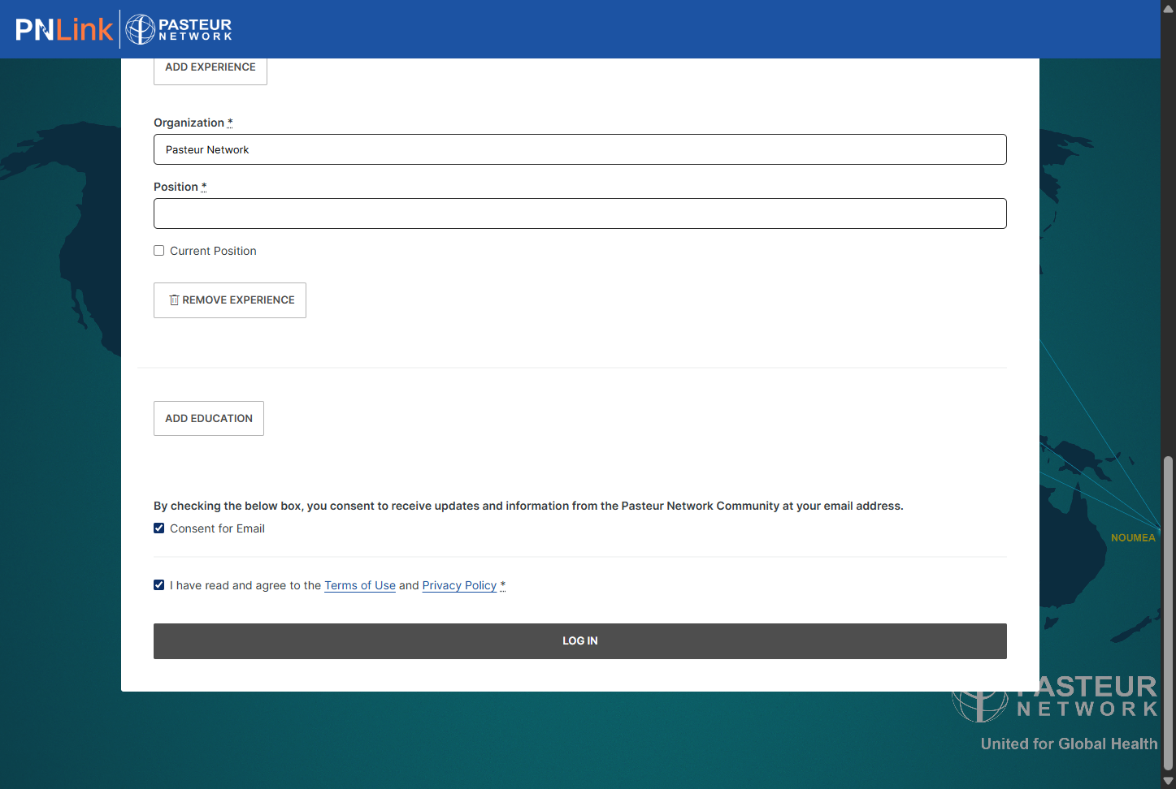This screenshot has height=789, width=1176.
Task: Click the scrollbar down arrow
Action: pyautogui.click(x=1168, y=781)
